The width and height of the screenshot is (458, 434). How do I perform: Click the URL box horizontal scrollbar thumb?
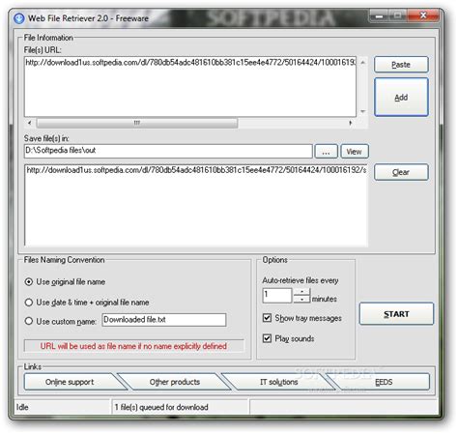(137, 123)
